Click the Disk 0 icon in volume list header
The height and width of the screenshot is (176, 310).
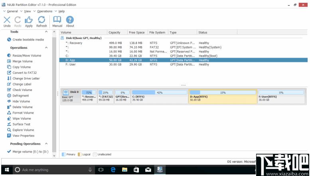click(62, 38)
